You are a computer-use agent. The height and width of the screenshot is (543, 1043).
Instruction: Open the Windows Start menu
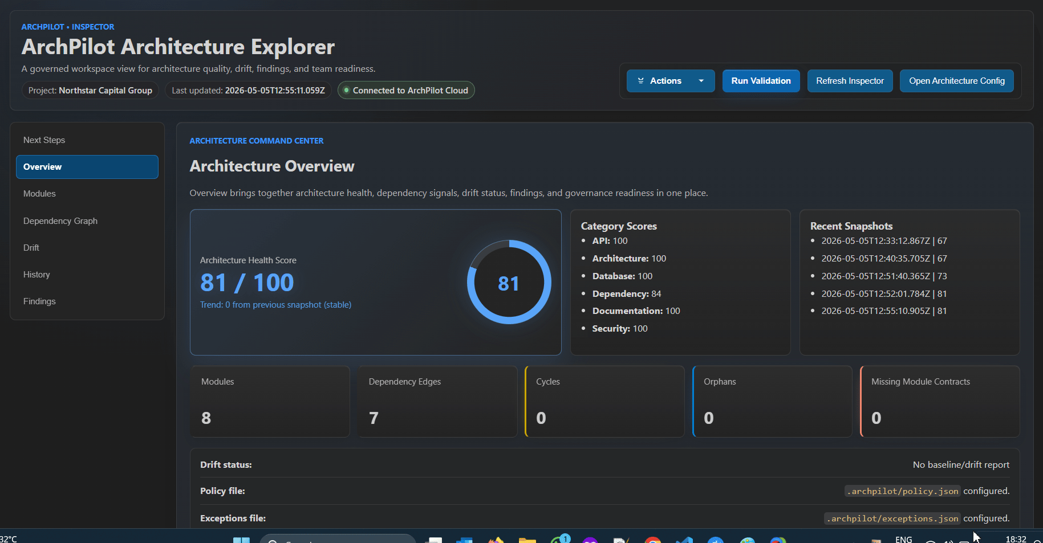tap(241, 540)
